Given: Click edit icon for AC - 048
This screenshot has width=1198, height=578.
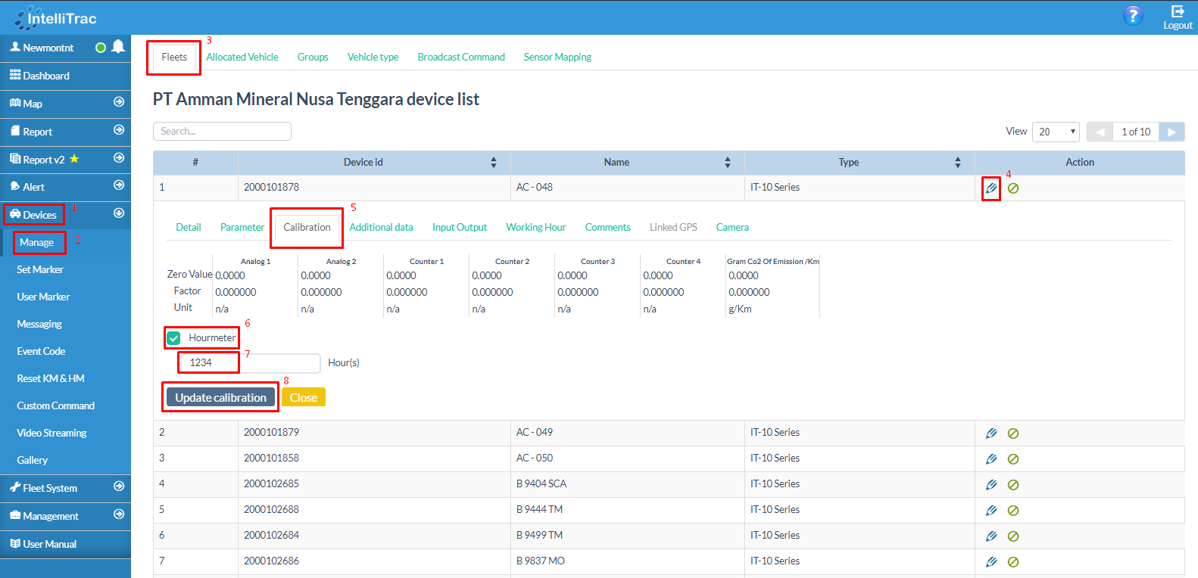Looking at the screenshot, I should point(991,188).
